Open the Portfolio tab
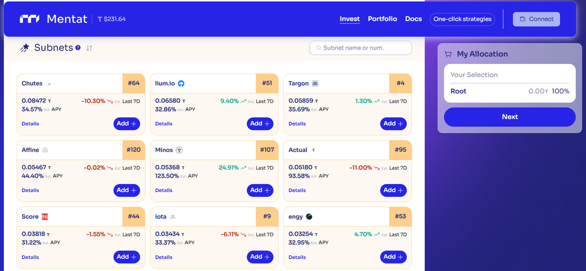The width and height of the screenshot is (586, 271). point(382,19)
